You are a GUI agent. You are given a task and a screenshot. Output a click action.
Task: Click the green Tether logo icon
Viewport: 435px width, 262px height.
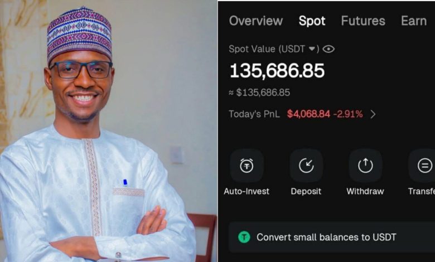pyautogui.click(x=244, y=237)
